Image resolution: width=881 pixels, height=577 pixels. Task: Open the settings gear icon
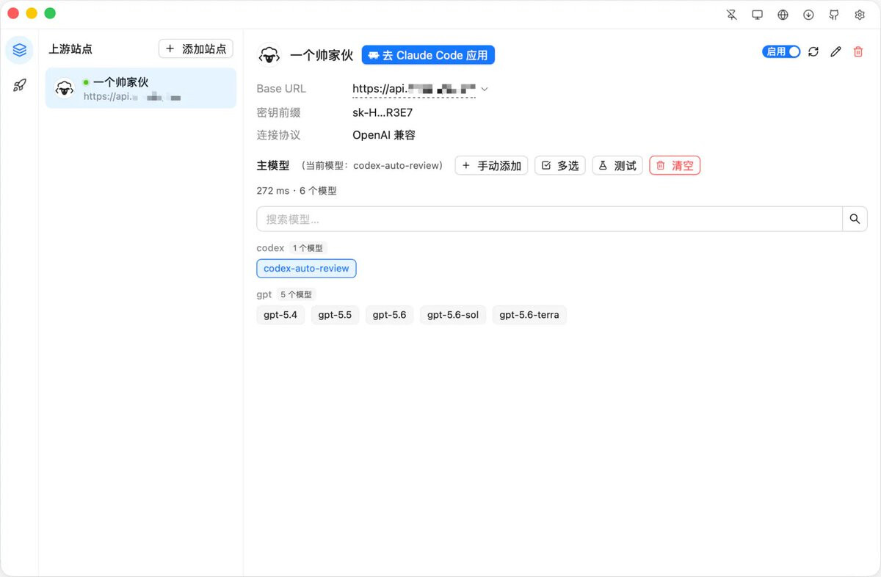(860, 15)
